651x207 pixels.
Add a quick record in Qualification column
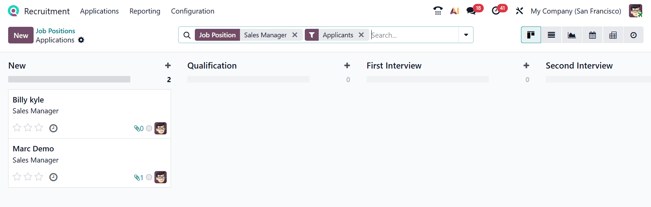(x=347, y=65)
